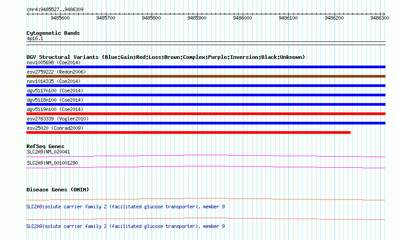Open the second SLC2A9 solute carrier OMIM link
This screenshot has width=398, height=240.
coord(125,226)
